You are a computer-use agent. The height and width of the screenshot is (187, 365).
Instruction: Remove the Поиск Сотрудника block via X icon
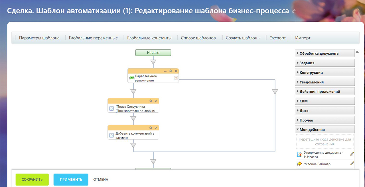(156, 101)
